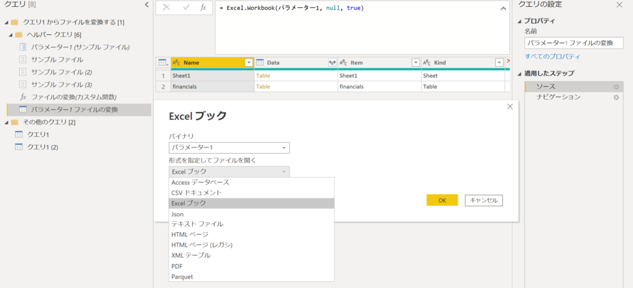
Task: Open settings gear for ナビゲーション step
Action: pyautogui.click(x=616, y=97)
